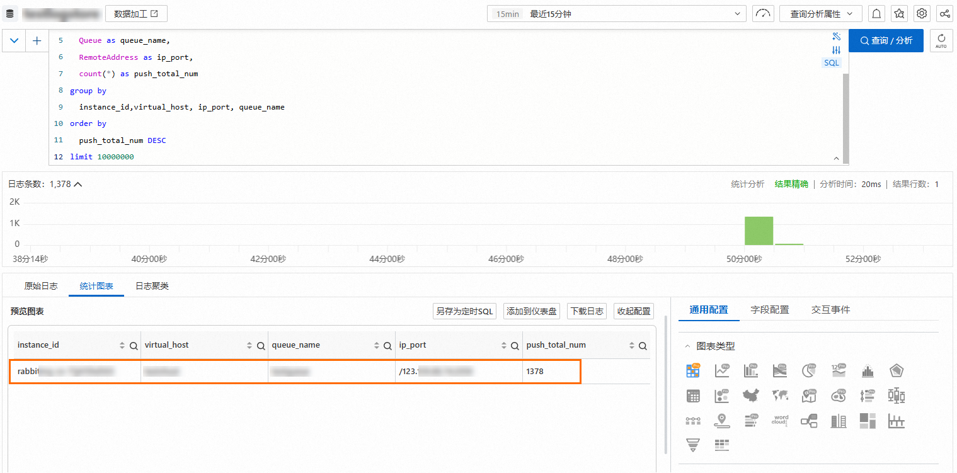Open the 查询分析属性 dropdown
957x473 pixels.
pos(820,13)
